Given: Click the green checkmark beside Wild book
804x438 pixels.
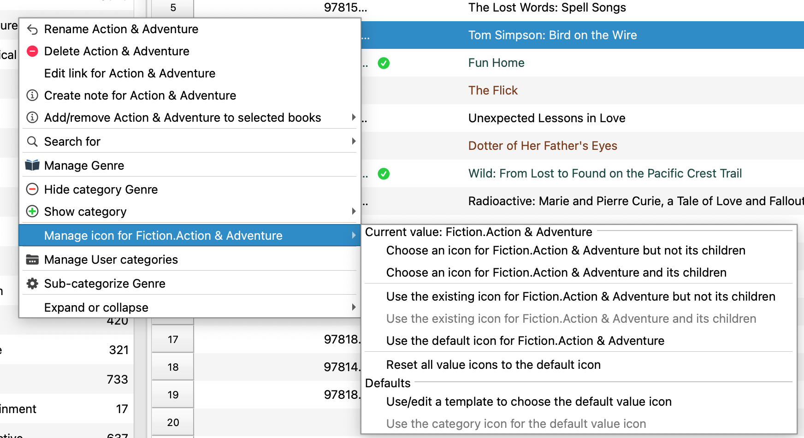Looking at the screenshot, I should click(x=384, y=174).
